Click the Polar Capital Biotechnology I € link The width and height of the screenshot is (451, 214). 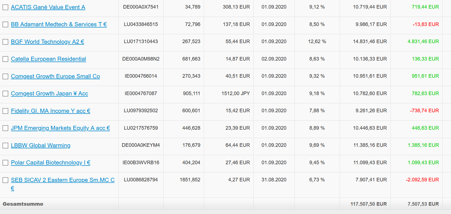coord(51,163)
